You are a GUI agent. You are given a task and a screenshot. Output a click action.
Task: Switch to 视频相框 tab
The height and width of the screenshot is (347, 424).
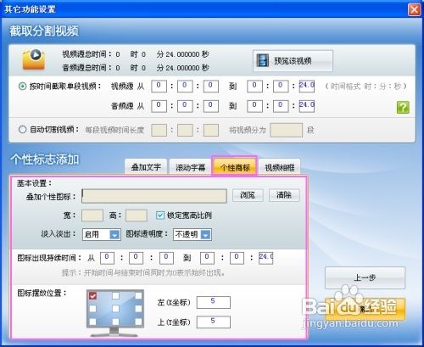pyautogui.click(x=279, y=167)
